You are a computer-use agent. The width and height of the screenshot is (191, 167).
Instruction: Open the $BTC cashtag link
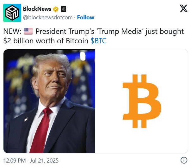point(99,41)
